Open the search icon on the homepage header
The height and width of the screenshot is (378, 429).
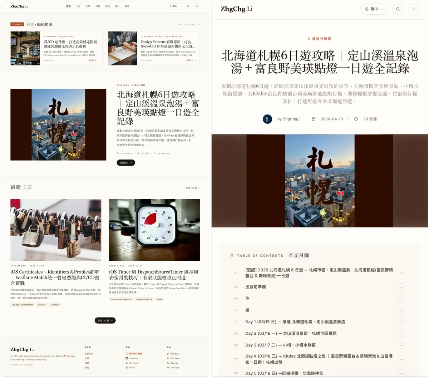coord(188,6)
